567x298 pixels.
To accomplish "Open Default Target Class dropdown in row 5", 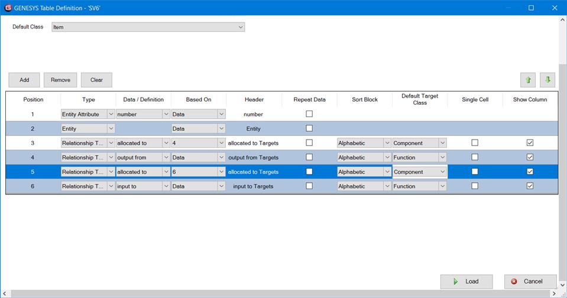I will point(442,171).
